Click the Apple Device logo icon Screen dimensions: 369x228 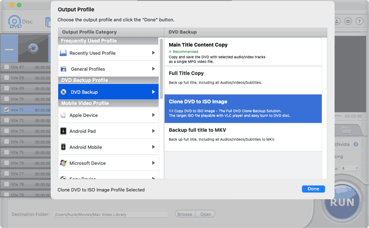click(63, 115)
